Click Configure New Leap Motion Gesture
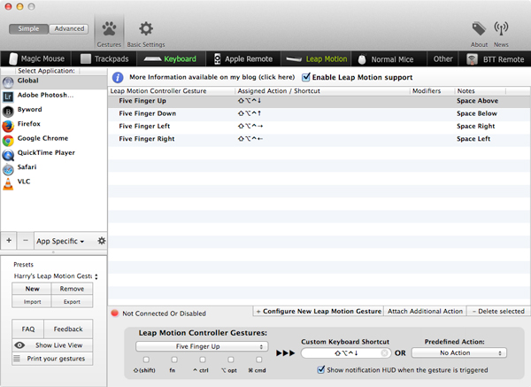This screenshot has width=531, height=387. pyautogui.click(x=319, y=311)
